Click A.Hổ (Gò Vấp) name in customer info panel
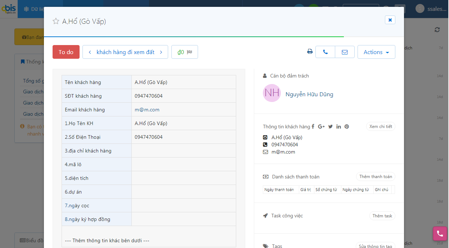This screenshot has width=449, height=248. 287,137
